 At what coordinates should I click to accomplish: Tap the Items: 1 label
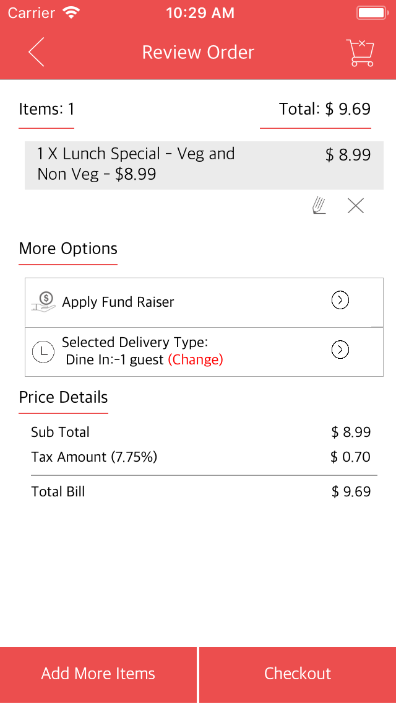(46, 110)
